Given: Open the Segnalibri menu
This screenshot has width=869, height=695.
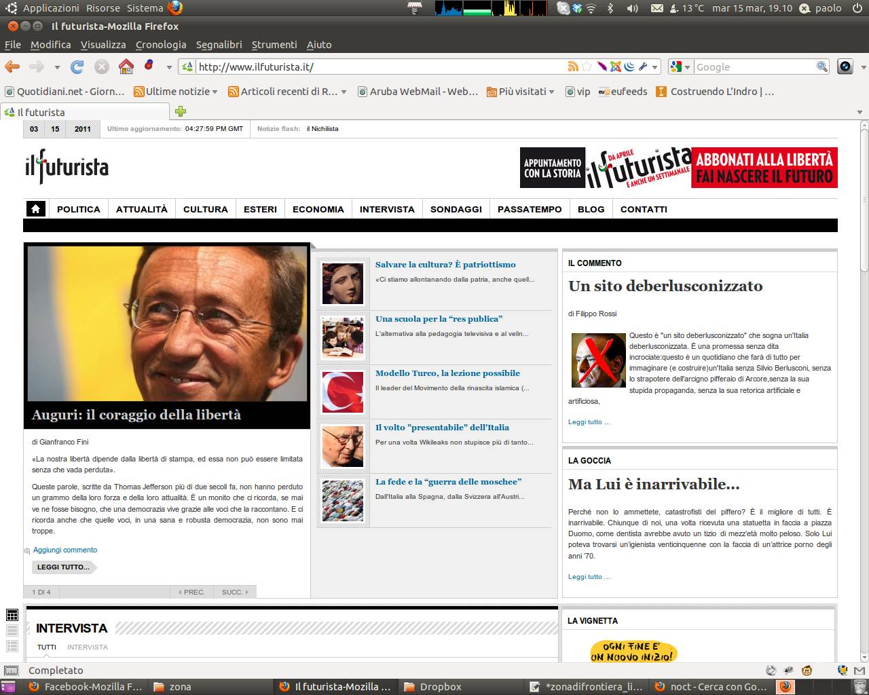Looking at the screenshot, I should click(x=219, y=44).
